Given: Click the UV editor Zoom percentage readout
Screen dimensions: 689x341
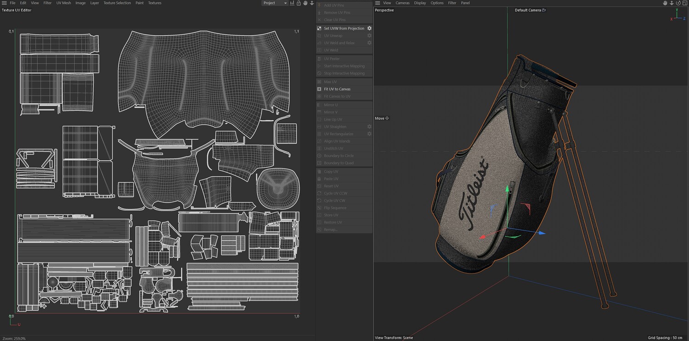Looking at the screenshot, I should [14, 338].
